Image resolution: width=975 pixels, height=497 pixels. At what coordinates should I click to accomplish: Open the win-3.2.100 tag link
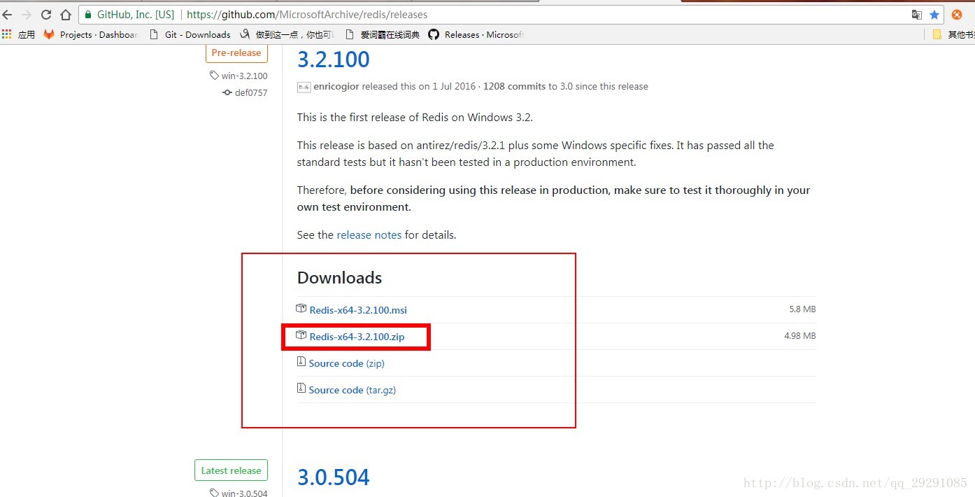click(x=239, y=76)
